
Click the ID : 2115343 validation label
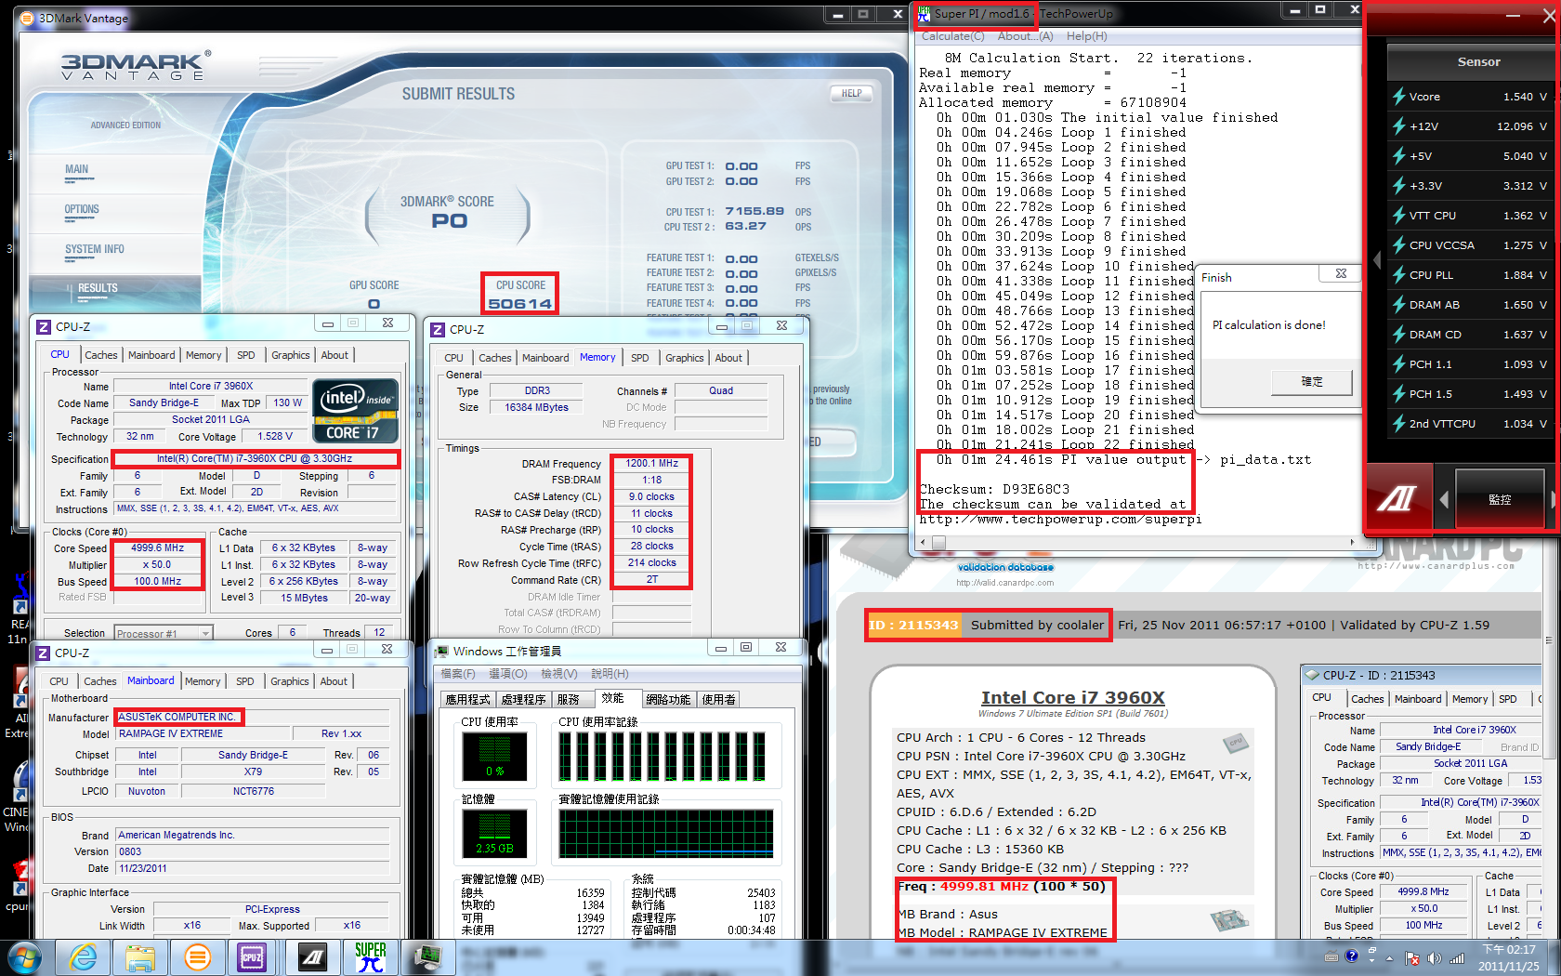coord(912,625)
